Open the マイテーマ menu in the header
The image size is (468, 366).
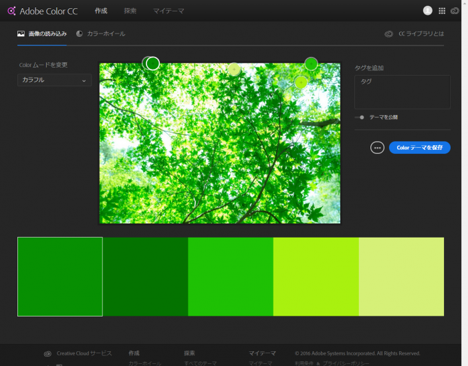point(168,11)
